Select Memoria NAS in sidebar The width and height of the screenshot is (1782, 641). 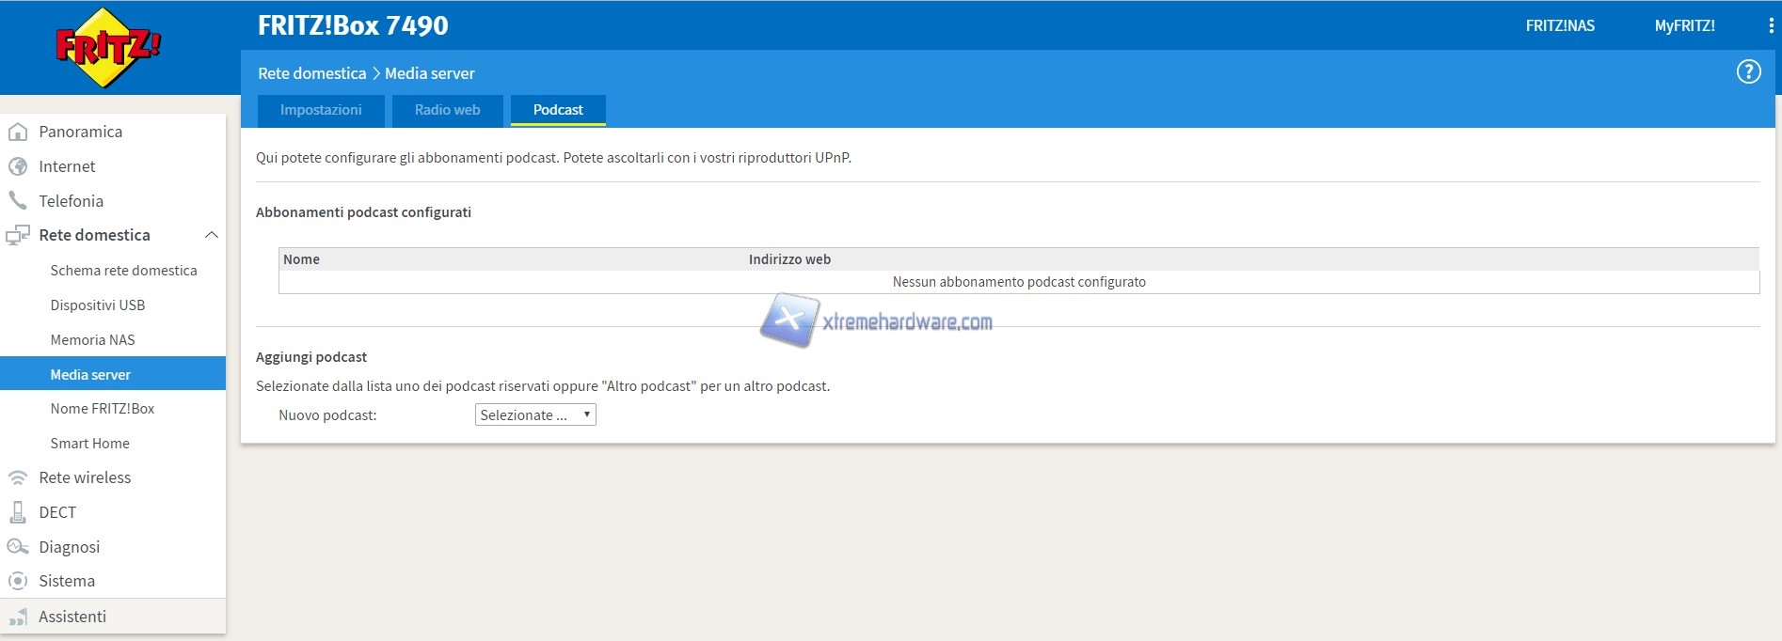click(x=92, y=340)
